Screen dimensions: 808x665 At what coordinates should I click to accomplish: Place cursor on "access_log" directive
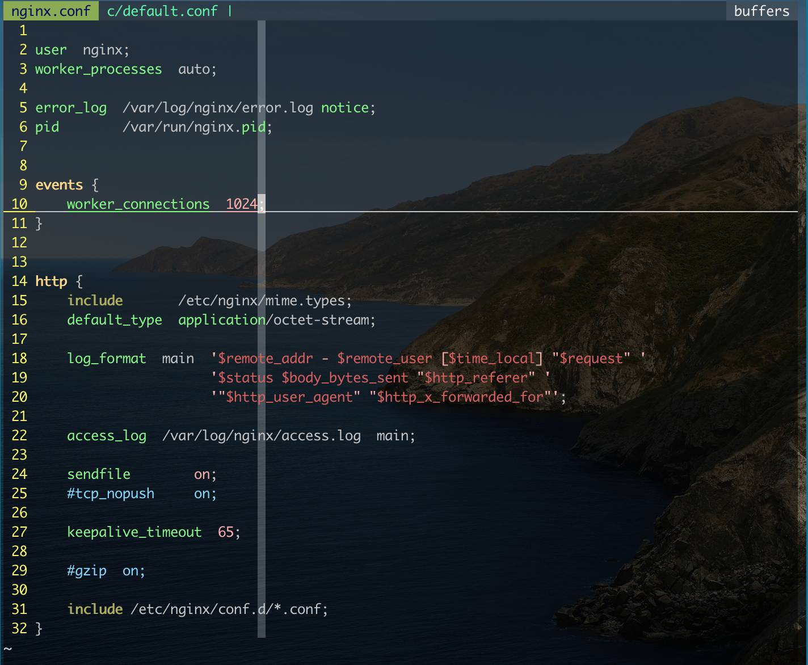(x=107, y=436)
